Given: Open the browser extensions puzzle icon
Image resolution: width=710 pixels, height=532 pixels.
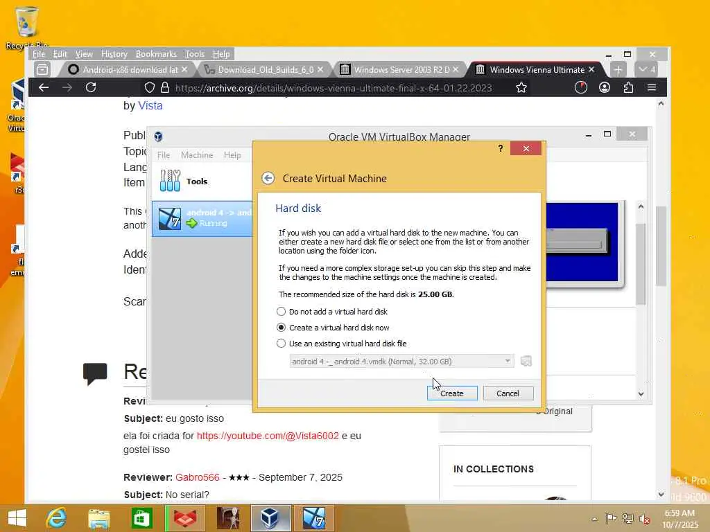Looking at the screenshot, I should pos(628,87).
